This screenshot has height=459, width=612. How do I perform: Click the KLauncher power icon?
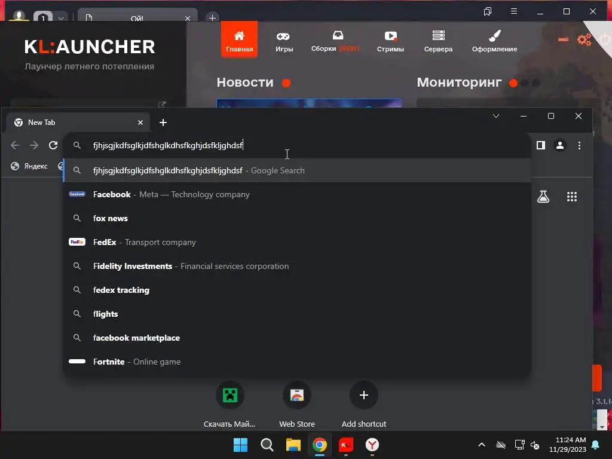(x=605, y=39)
